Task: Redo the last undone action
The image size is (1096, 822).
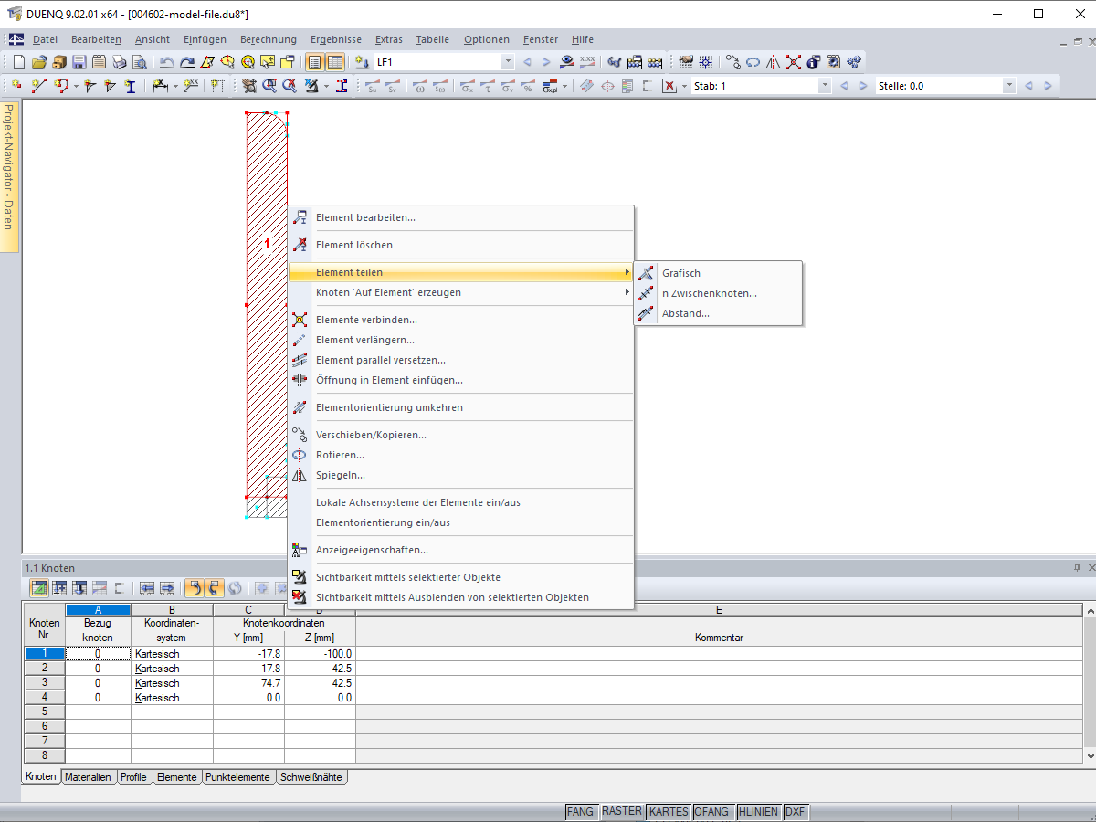Action: pos(187,62)
